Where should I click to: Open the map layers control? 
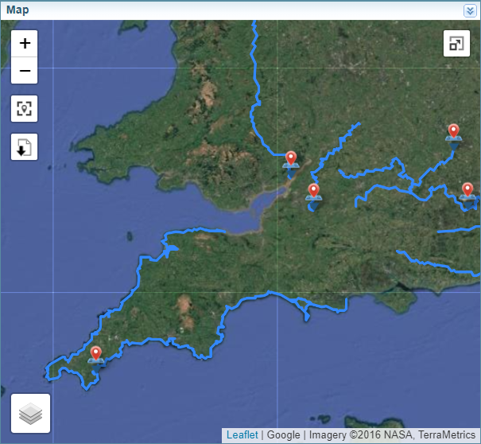(30, 414)
